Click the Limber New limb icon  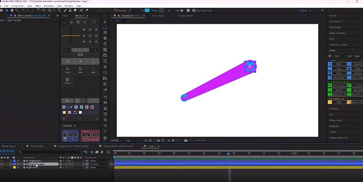pos(330,64)
